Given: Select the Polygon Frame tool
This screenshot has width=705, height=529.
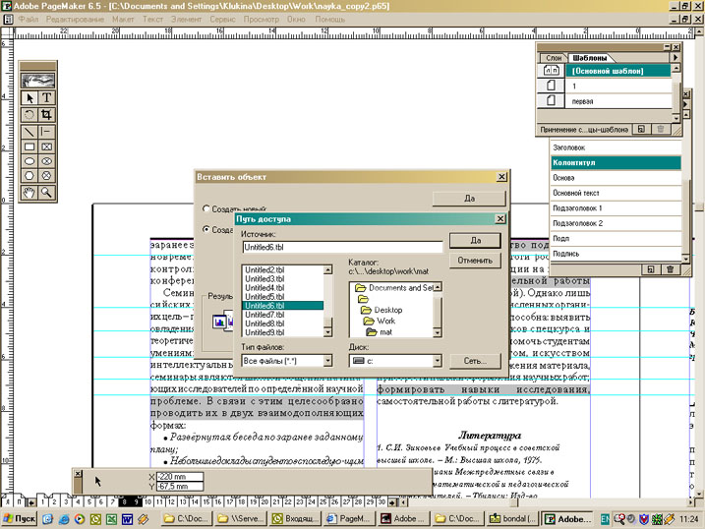Looking at the screenshot, I should (x=47, y=176).
